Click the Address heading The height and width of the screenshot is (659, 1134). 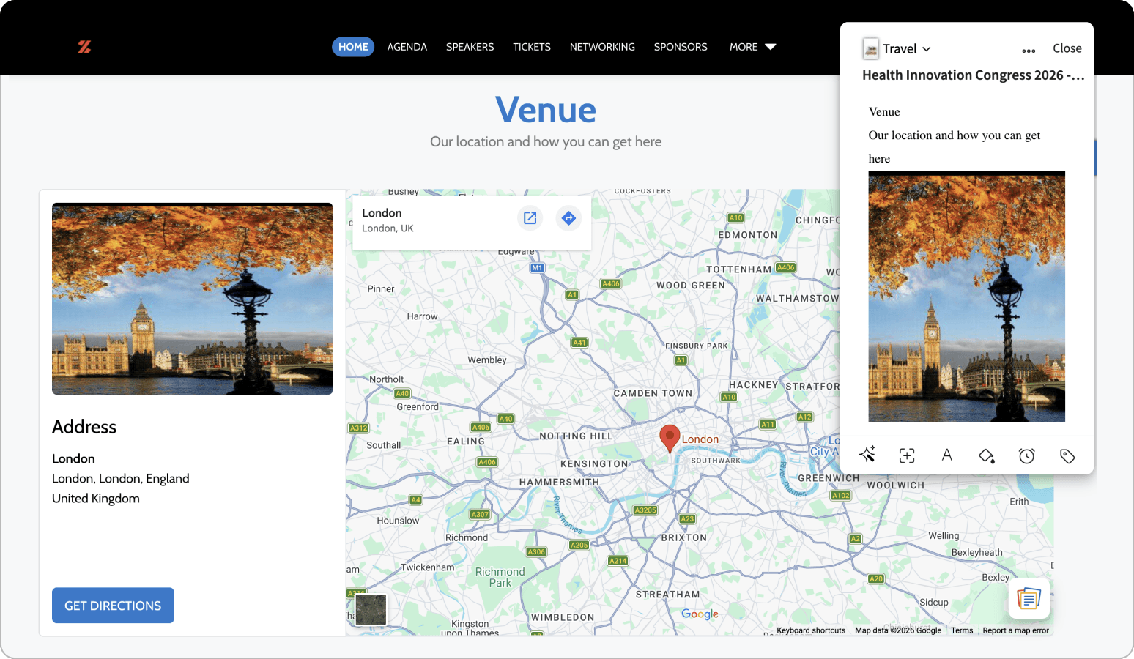(x=84, y=427)
